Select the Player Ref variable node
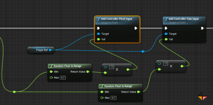213x105 pixels. click(41, 50)
